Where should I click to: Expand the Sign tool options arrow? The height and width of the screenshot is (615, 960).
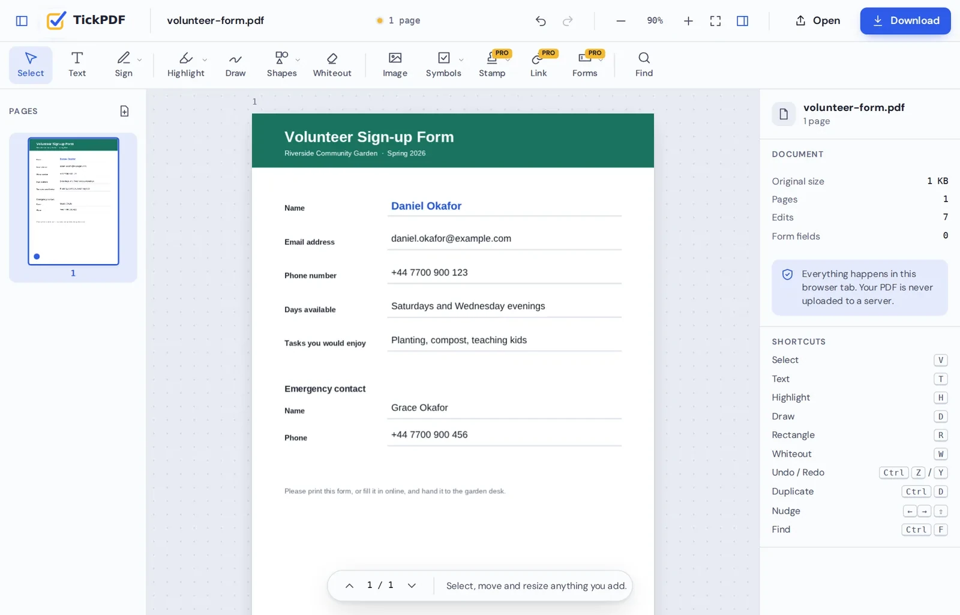[140, 60]
